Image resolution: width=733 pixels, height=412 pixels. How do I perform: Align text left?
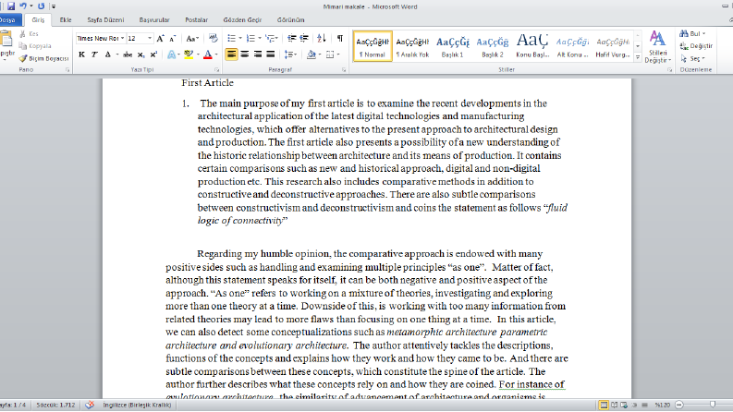231,55
